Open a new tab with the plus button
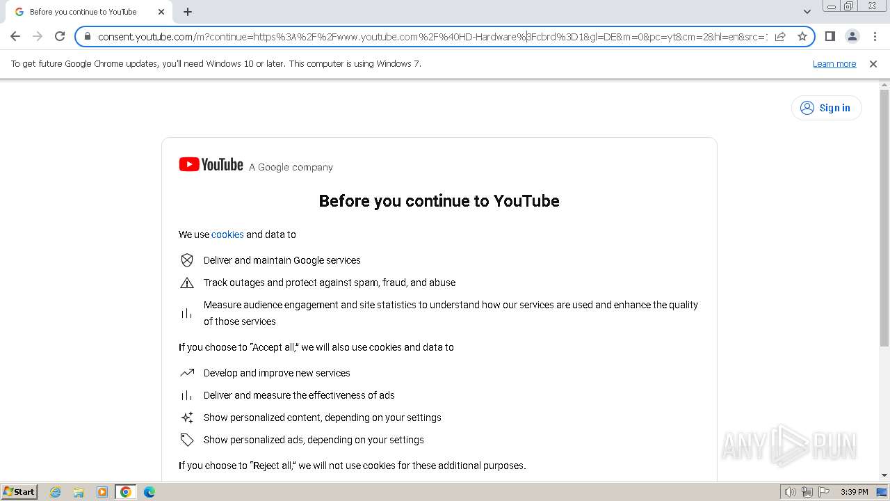The height and width of the screenshot is (501, 890). [188, 12]
